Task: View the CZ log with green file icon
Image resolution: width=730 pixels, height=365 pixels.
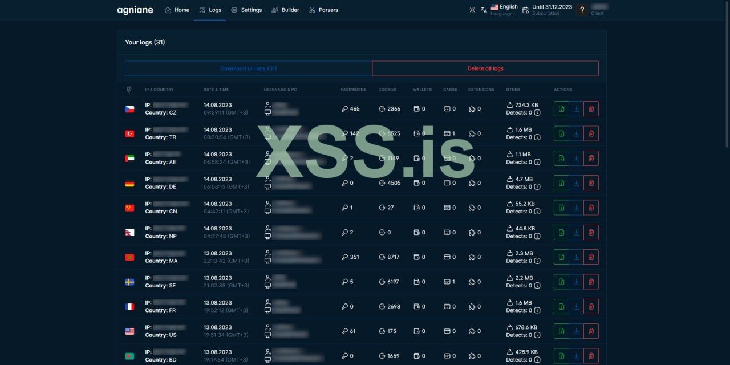Action: (x=561, y=109)
